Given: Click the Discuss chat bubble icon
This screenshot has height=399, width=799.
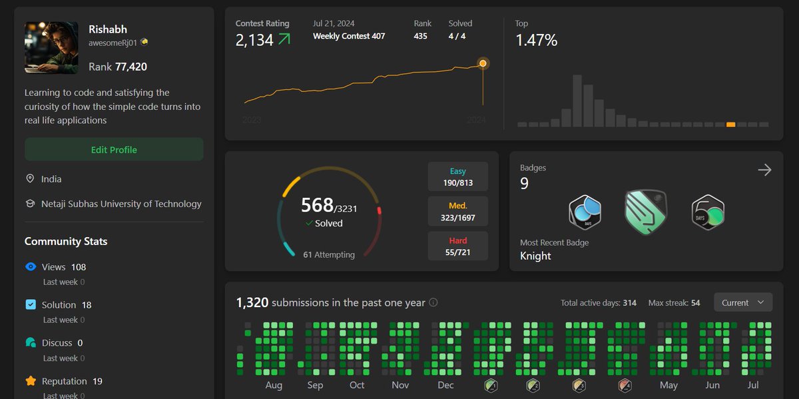Looking at the screenshot, I should [x=31, y=343].
